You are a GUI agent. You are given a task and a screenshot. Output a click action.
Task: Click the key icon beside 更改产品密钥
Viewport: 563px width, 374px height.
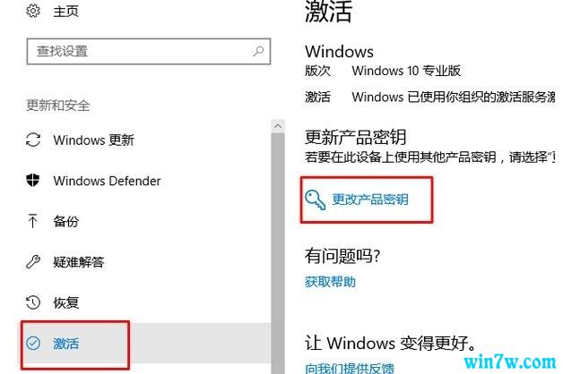pyautogui.click(x=315, y=200)
